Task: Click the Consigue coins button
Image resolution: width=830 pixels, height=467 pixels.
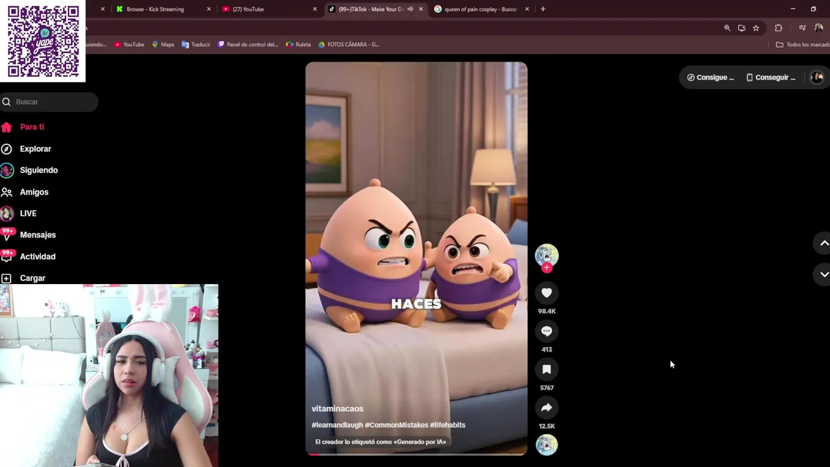Action: [x=710, y=77]
